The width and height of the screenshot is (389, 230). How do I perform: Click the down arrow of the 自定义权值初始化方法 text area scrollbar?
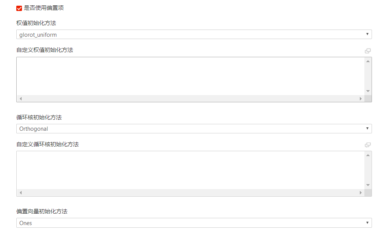coord(368,91)
